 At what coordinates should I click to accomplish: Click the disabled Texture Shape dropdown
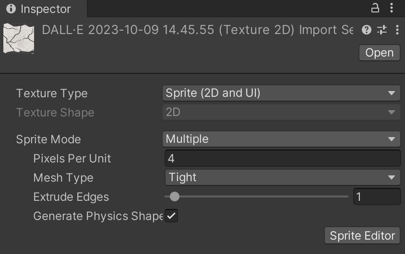(x=281, y=112)
